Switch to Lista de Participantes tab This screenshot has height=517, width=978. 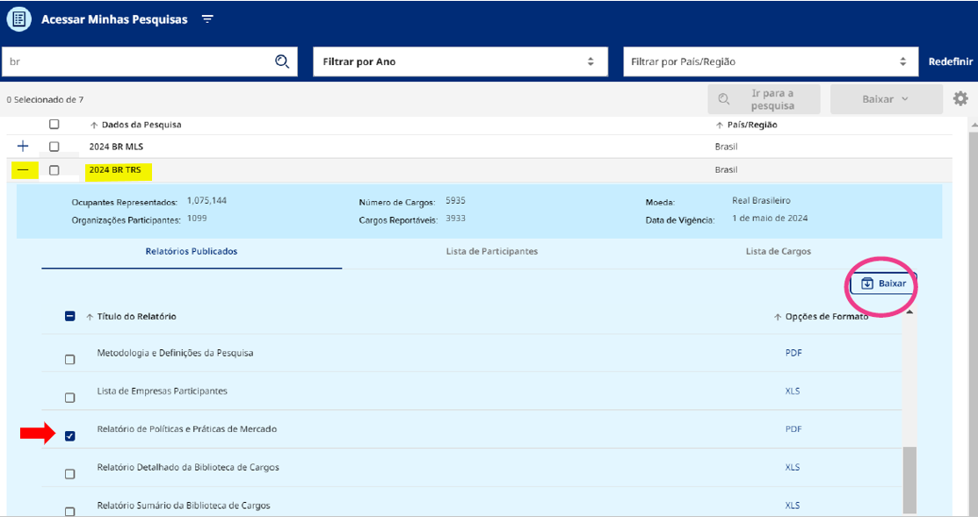[x=491, y=252]
